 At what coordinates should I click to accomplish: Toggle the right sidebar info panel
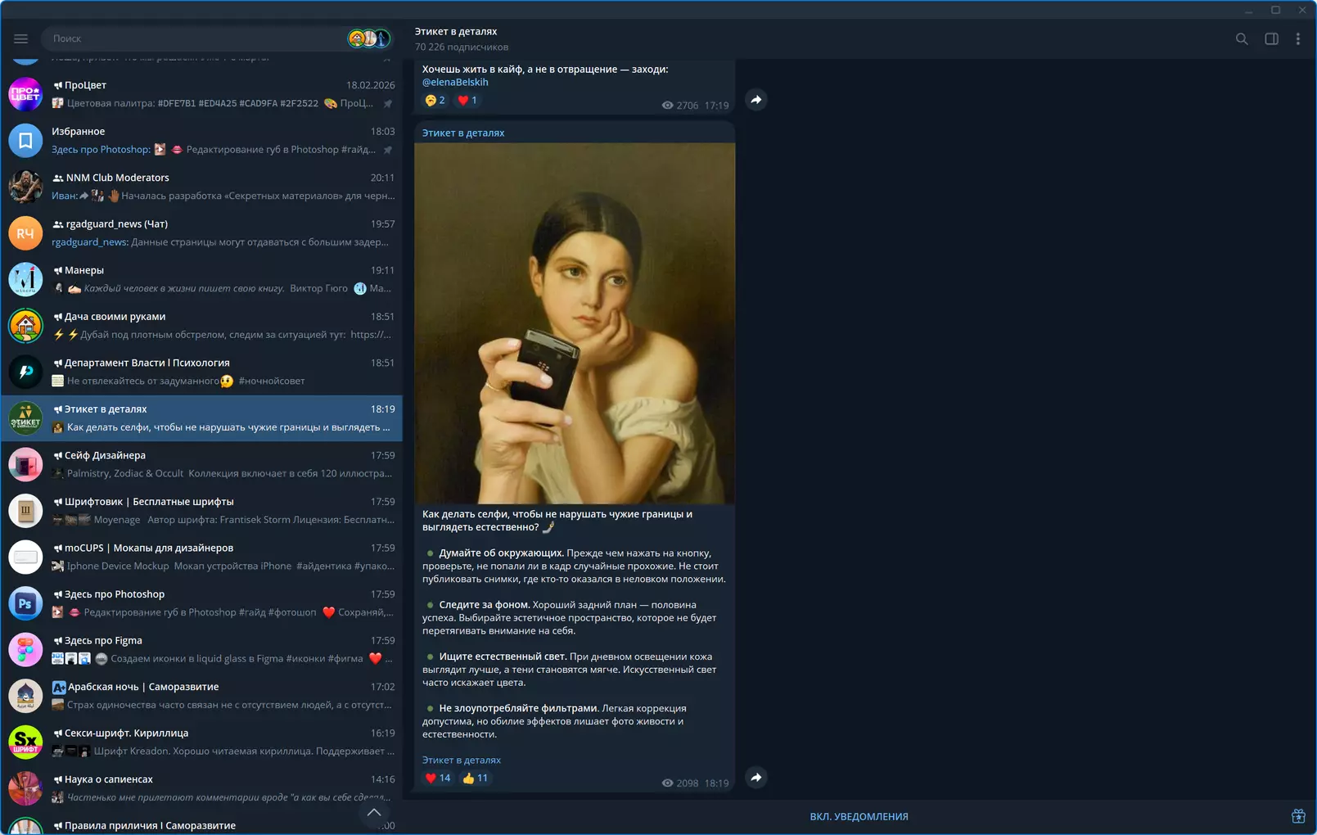coord(1271,38)
